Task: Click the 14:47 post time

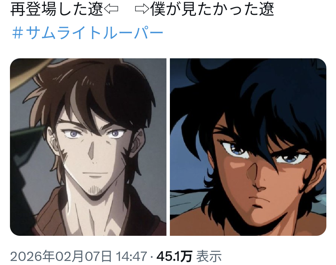Action: (x=131, y=256)
